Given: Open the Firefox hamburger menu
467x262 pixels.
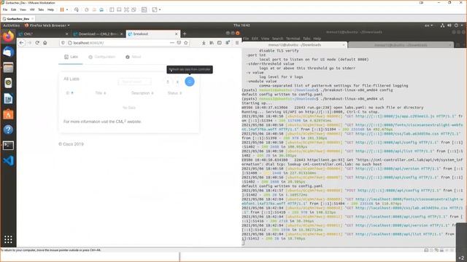Looking at the screenshot, I should click(x=237, y=43).
